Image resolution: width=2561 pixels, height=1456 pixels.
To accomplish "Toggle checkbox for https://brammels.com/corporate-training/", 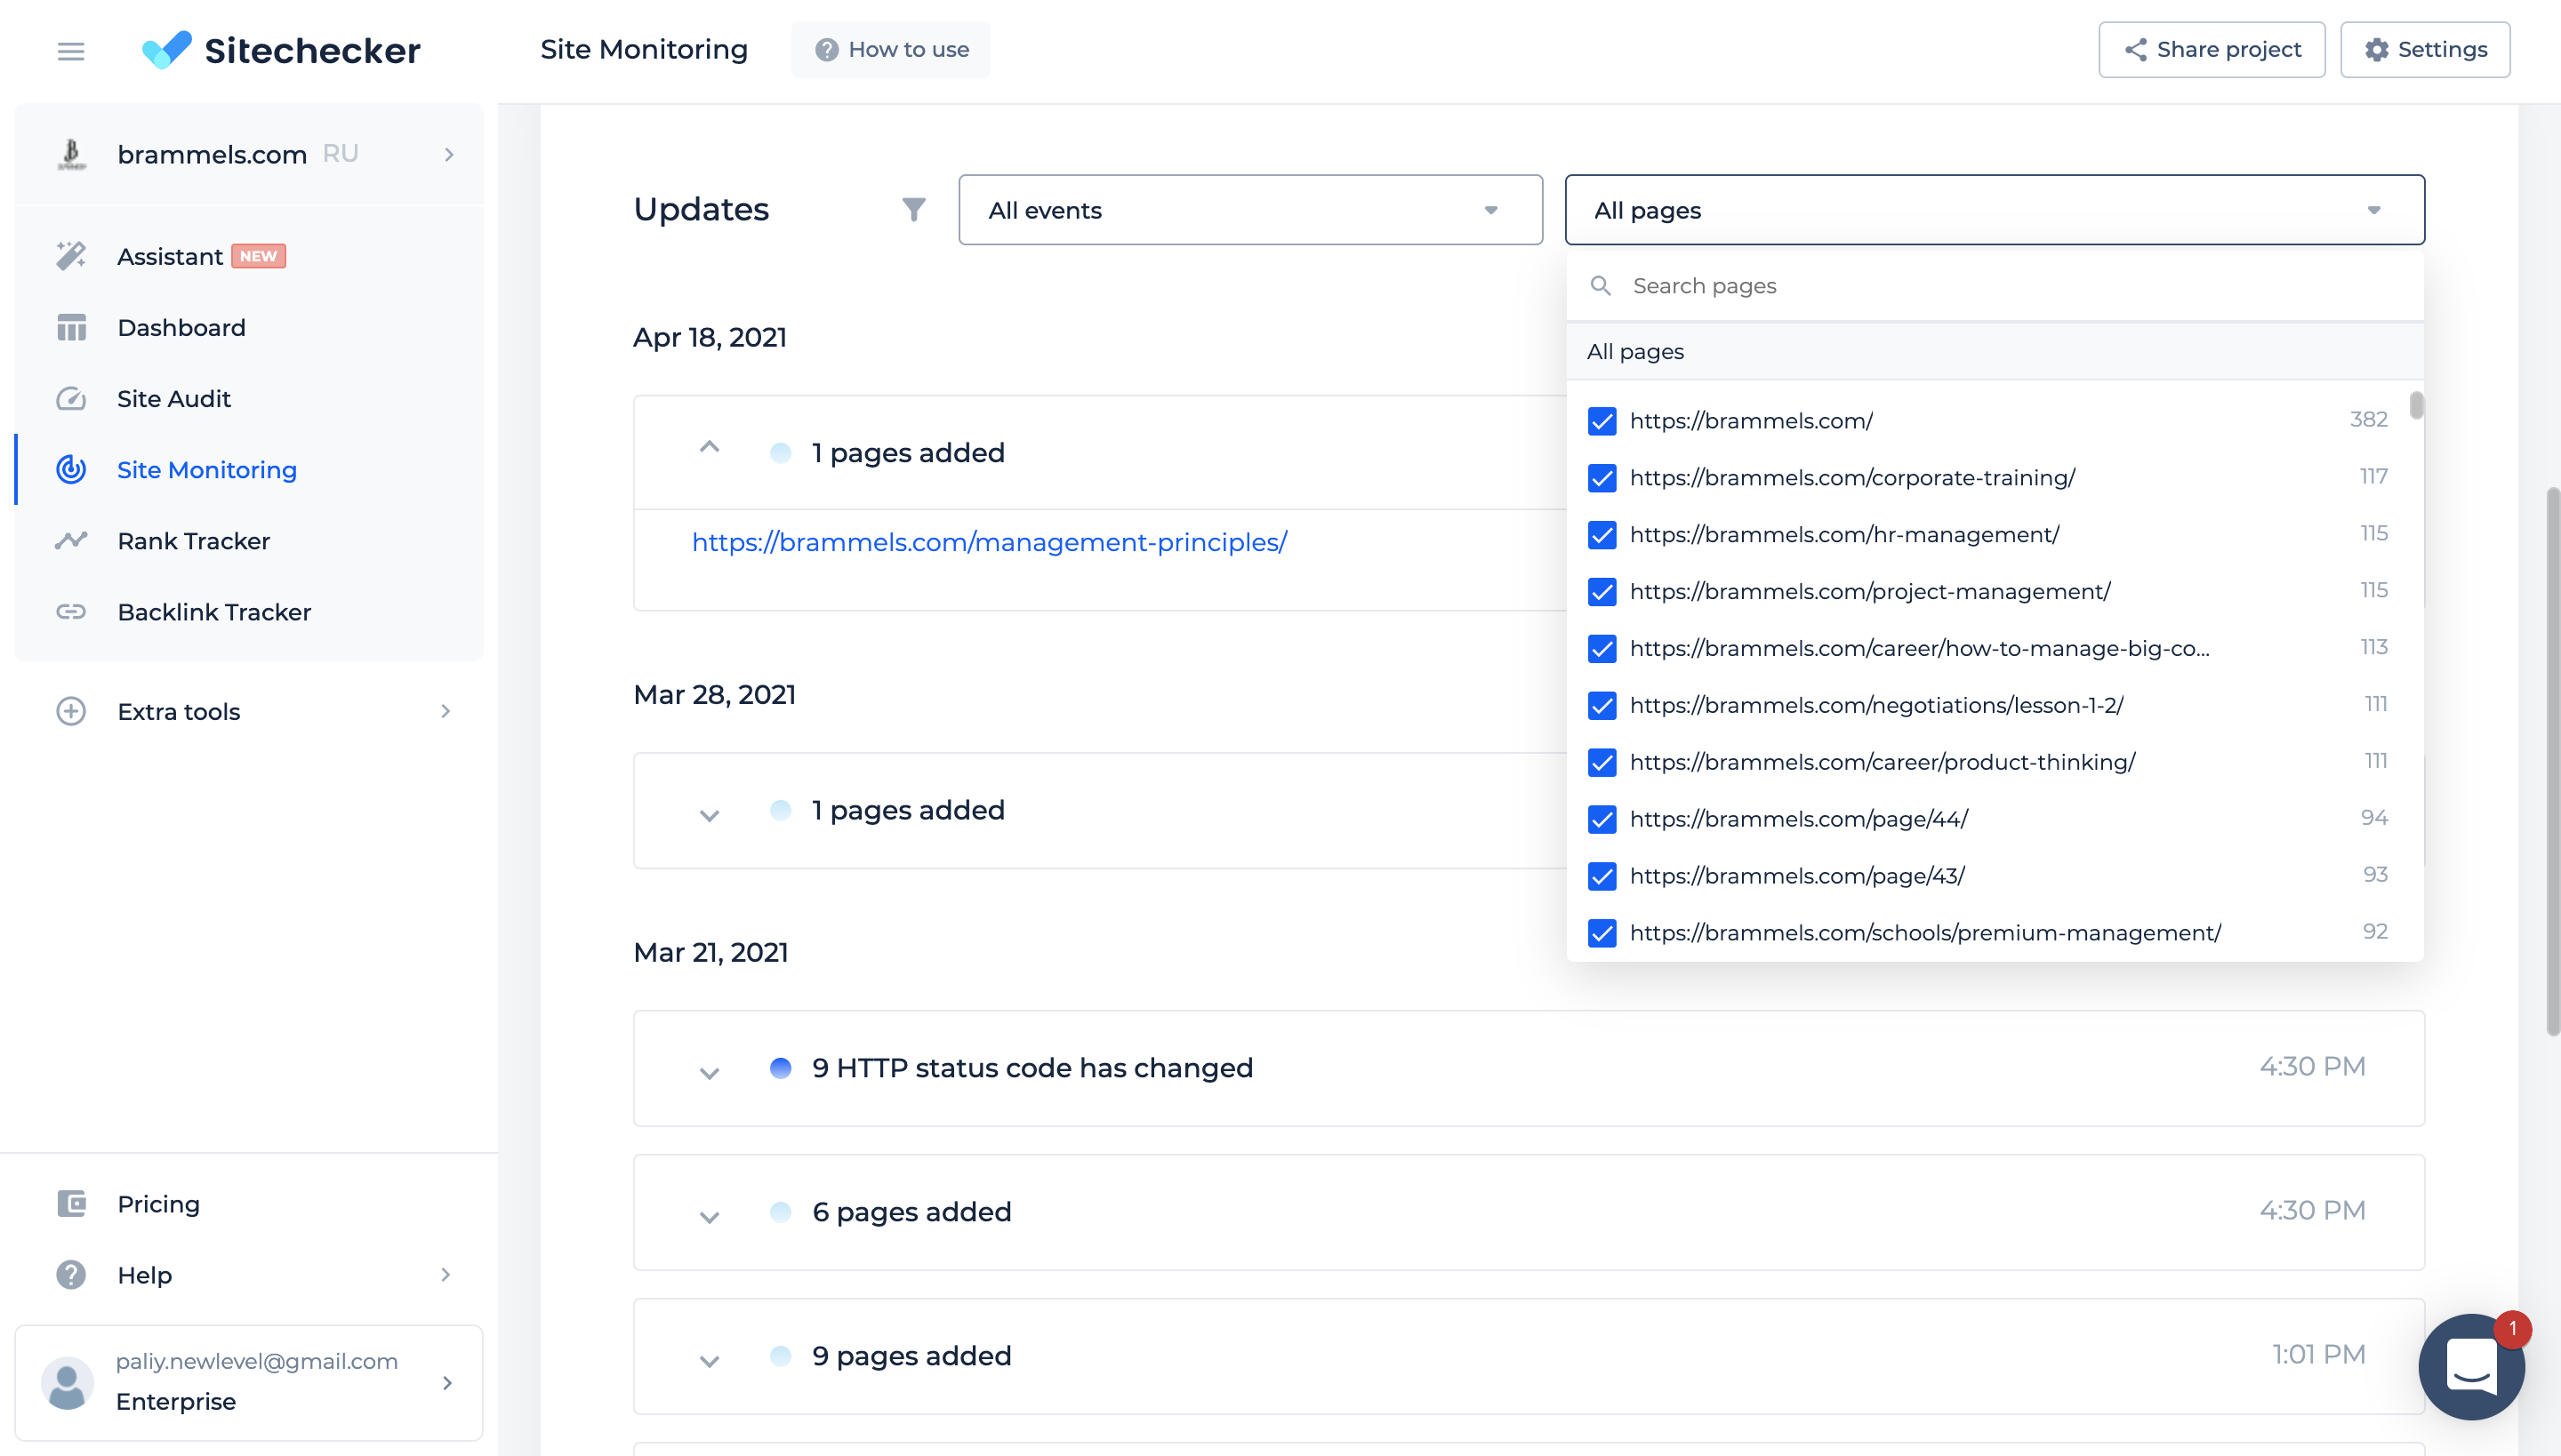I will 1602,476.
